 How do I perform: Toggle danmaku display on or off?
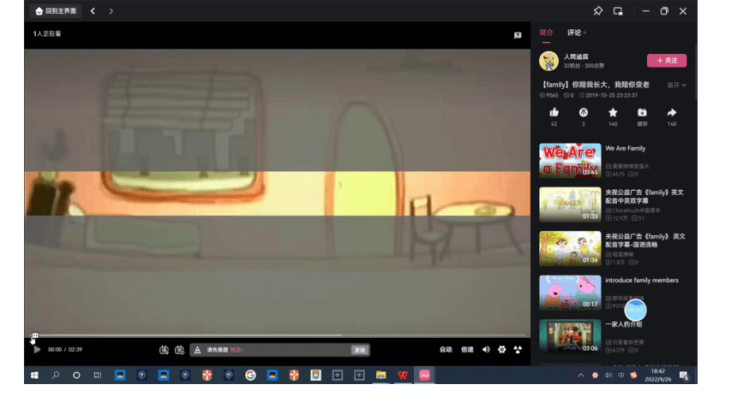coord(164,350)
